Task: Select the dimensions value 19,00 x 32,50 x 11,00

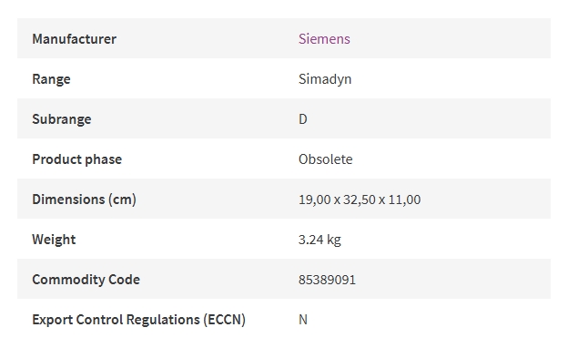Action: pyautogui.click(x=360, y=200)
